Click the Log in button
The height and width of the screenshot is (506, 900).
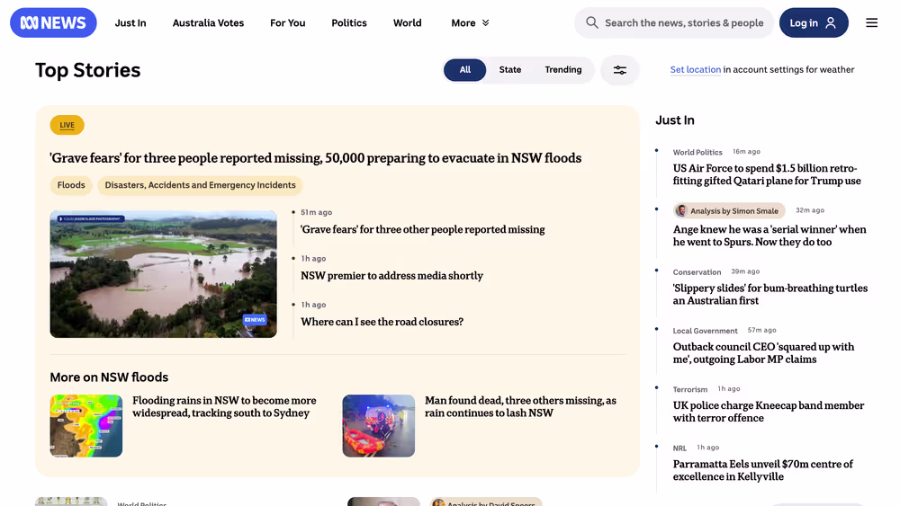[814, 23]
